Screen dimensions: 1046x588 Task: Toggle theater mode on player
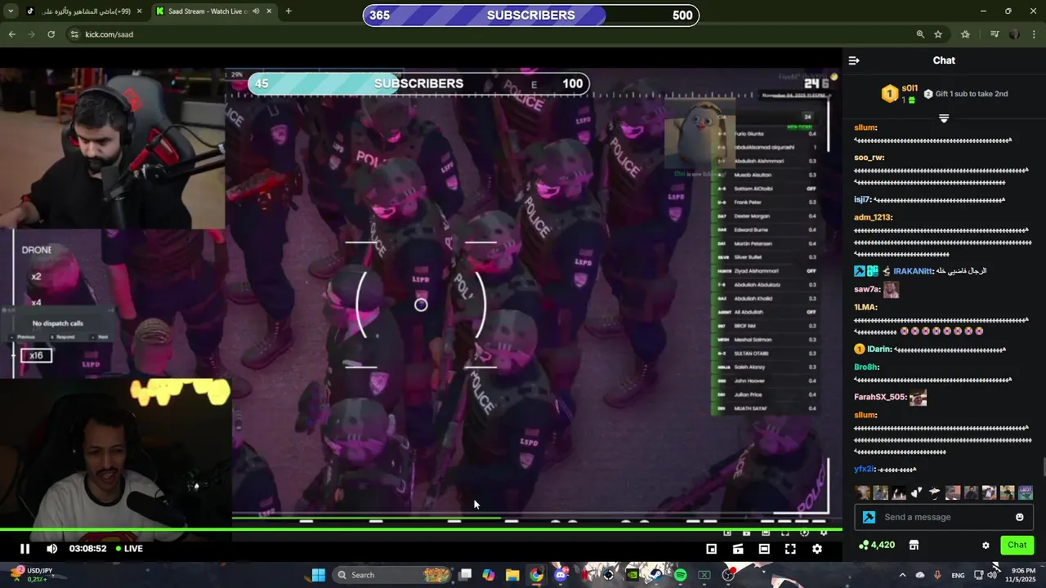pos(764,549)
